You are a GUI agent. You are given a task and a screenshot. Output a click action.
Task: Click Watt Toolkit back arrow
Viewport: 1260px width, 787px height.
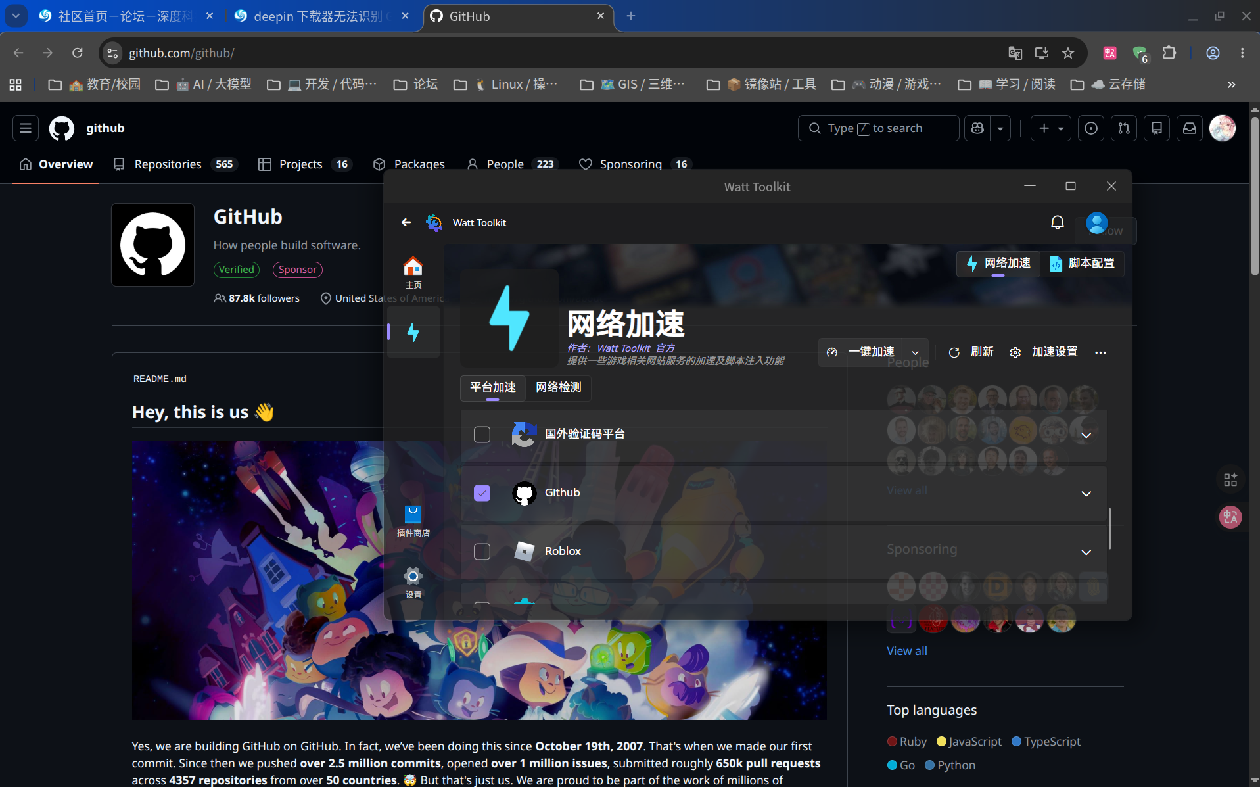(406, 222)
